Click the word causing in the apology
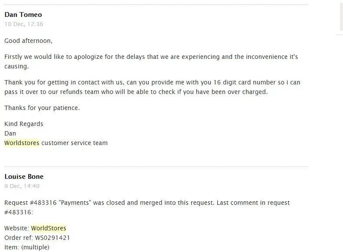Image resolution: width=343 pixels, height=252 pixels. coord(16,67)
